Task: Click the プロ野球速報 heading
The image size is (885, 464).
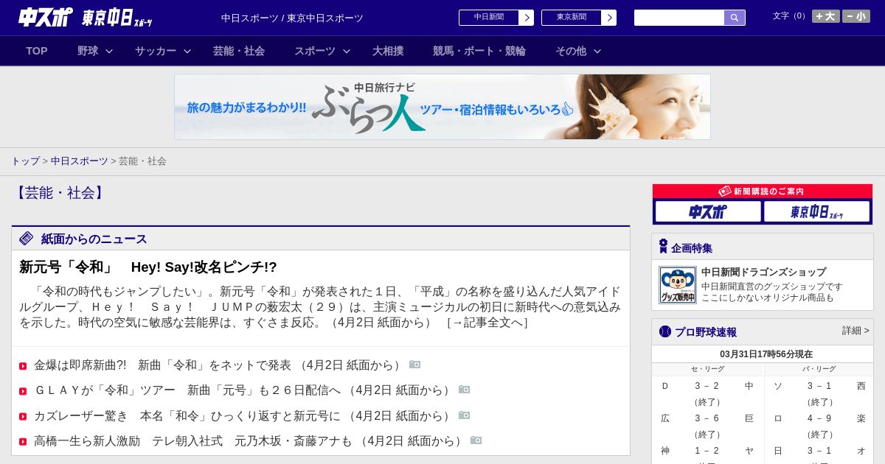Action: (706, 332)
